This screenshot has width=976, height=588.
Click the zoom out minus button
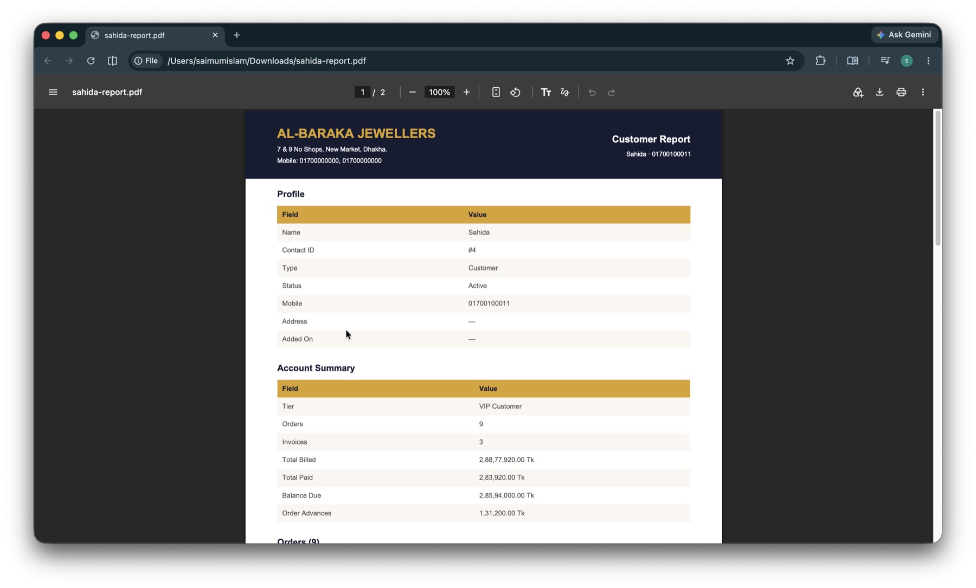412,92
